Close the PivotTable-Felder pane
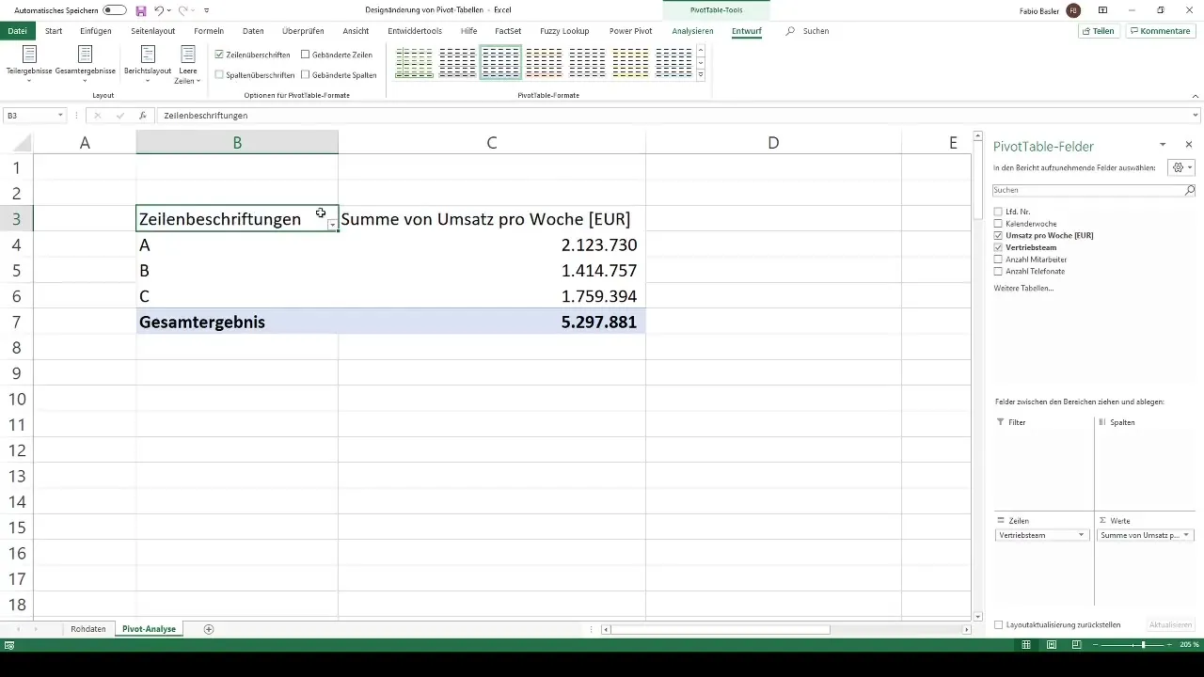 [1189, 145]
